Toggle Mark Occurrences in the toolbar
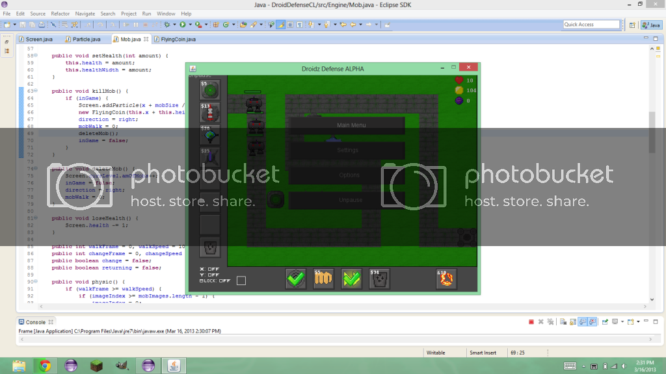666x374 pixels. [281, 25]
